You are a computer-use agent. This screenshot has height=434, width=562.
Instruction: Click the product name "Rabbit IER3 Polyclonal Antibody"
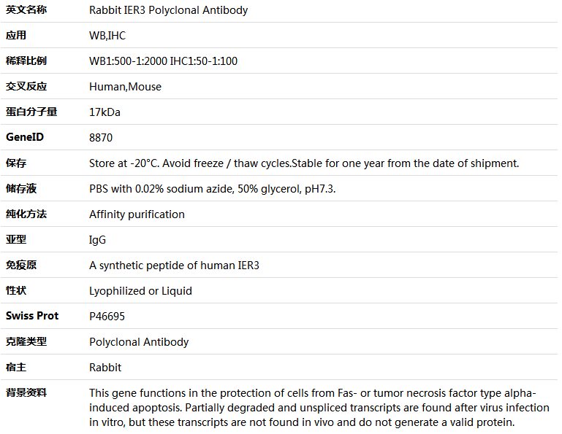[168, 10]
